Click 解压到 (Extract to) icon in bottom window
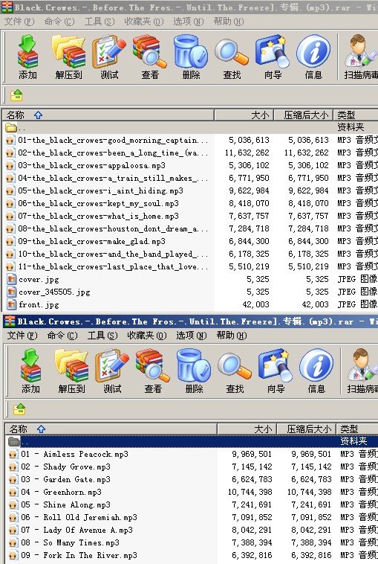378x564 pixels. pyautogui.click(x=71, y=371)
